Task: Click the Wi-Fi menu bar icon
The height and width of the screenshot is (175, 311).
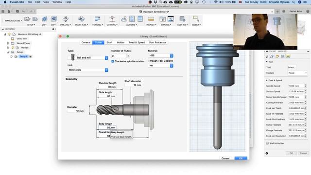Action: point(216,2)
